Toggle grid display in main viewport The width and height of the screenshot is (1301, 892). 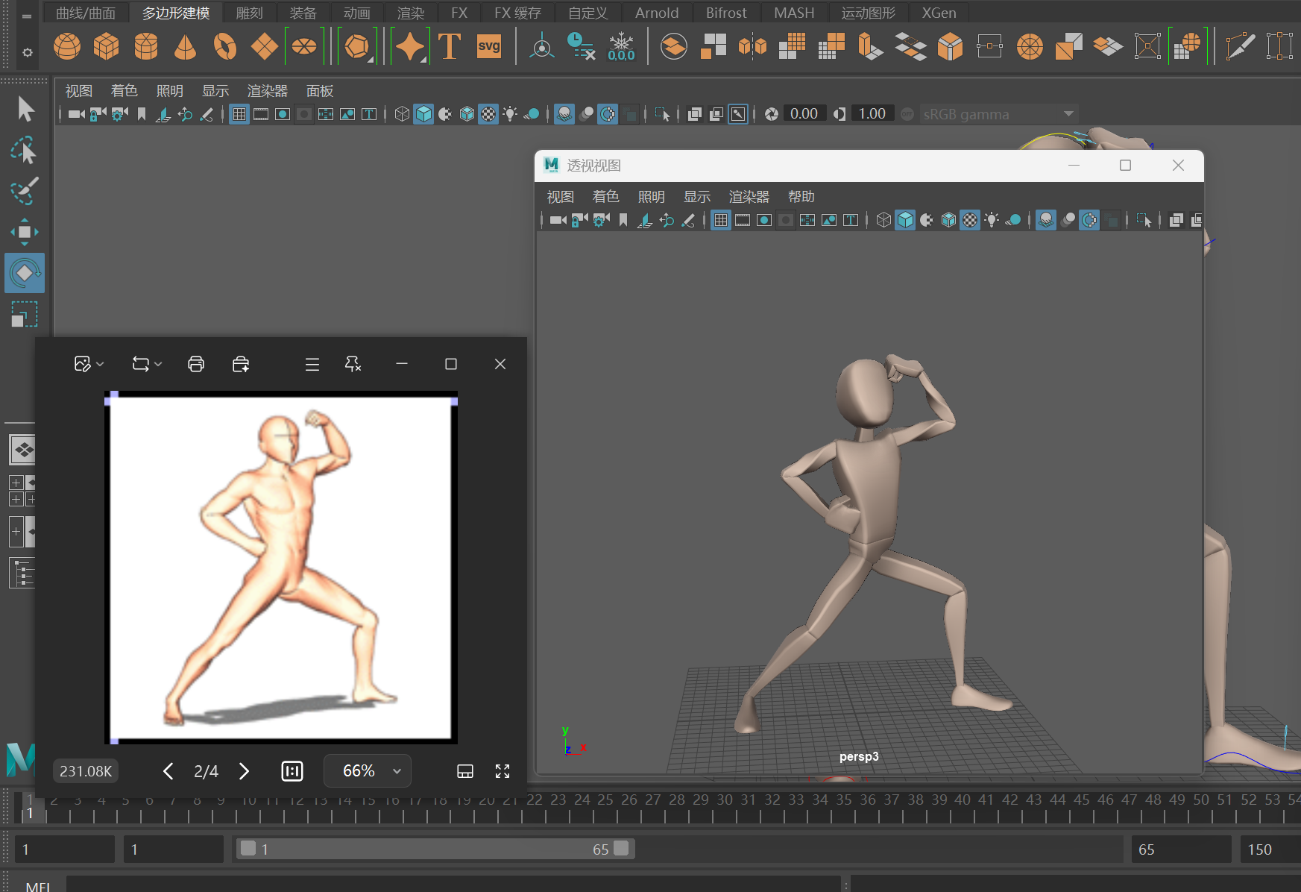[x=239, y=114]
